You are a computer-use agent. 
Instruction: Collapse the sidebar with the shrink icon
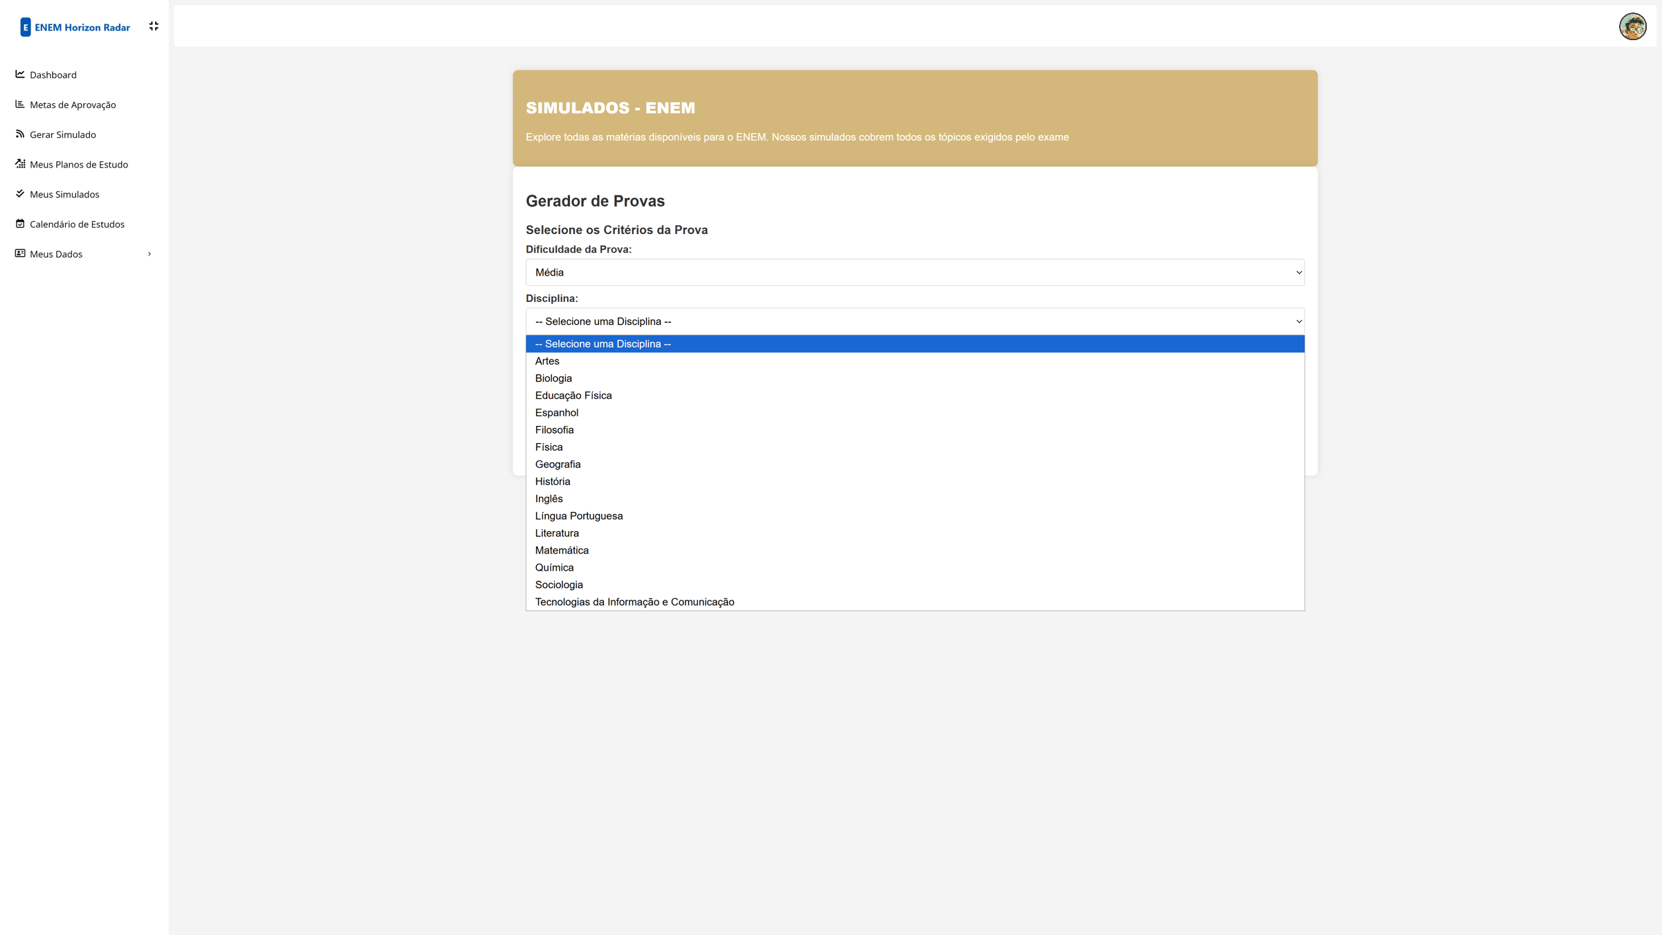click(x=154, y=26)
